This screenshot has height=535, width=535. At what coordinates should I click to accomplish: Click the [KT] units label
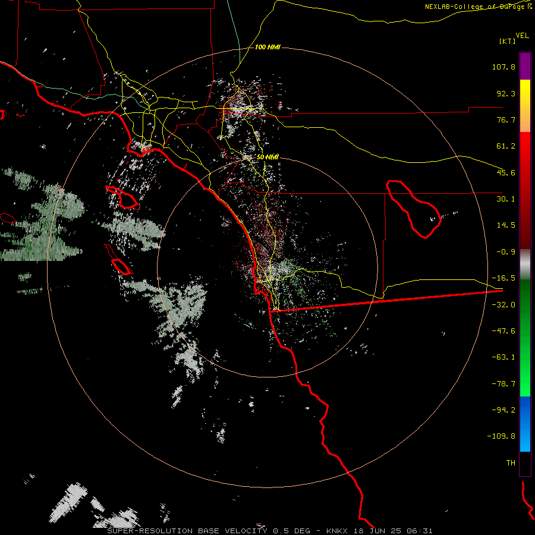pyautogui.click(x=508, y=41)
